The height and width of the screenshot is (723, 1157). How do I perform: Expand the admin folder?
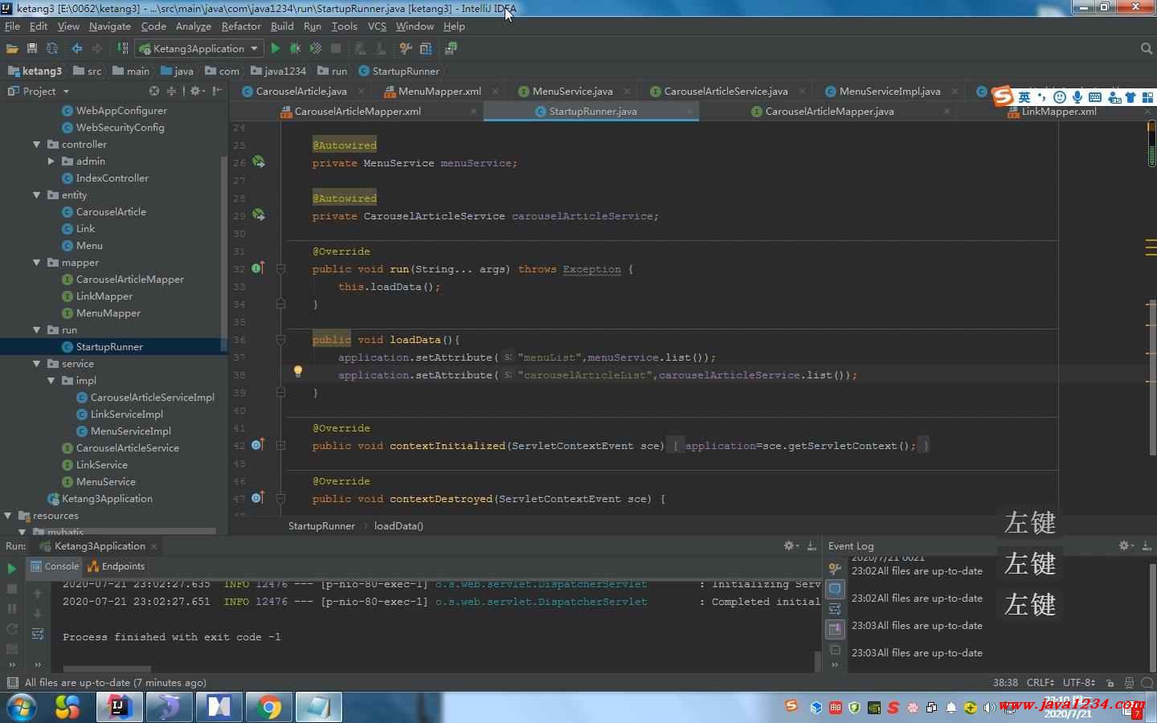[x=51, y=161]
